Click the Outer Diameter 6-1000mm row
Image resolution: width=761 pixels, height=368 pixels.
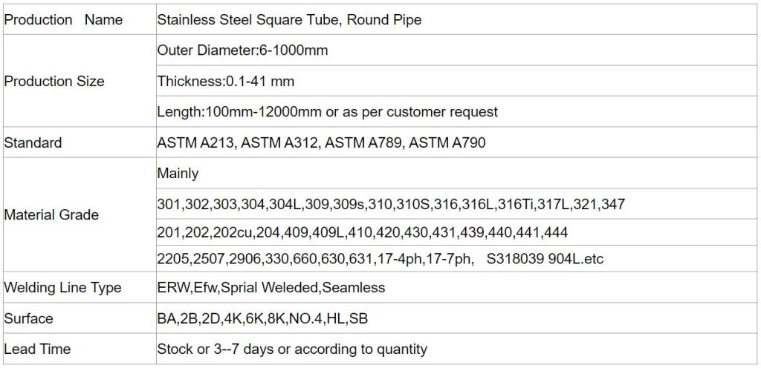tap(242, 50)
